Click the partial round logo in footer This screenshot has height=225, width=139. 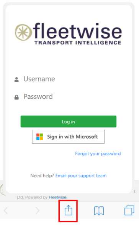click(3, 190)
